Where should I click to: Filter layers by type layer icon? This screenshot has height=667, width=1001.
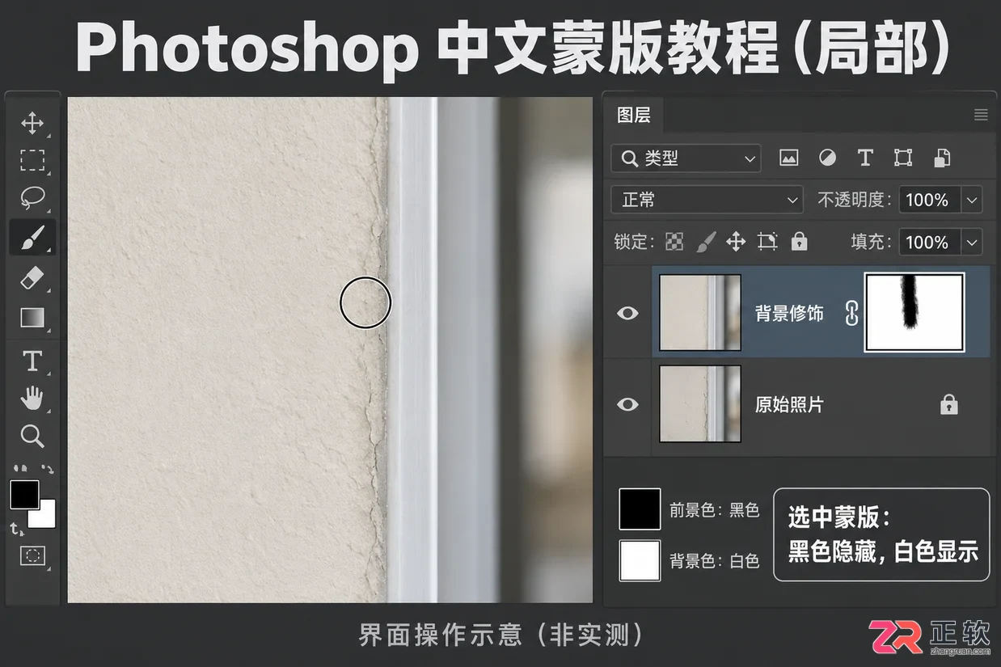[x=865, y=158]
